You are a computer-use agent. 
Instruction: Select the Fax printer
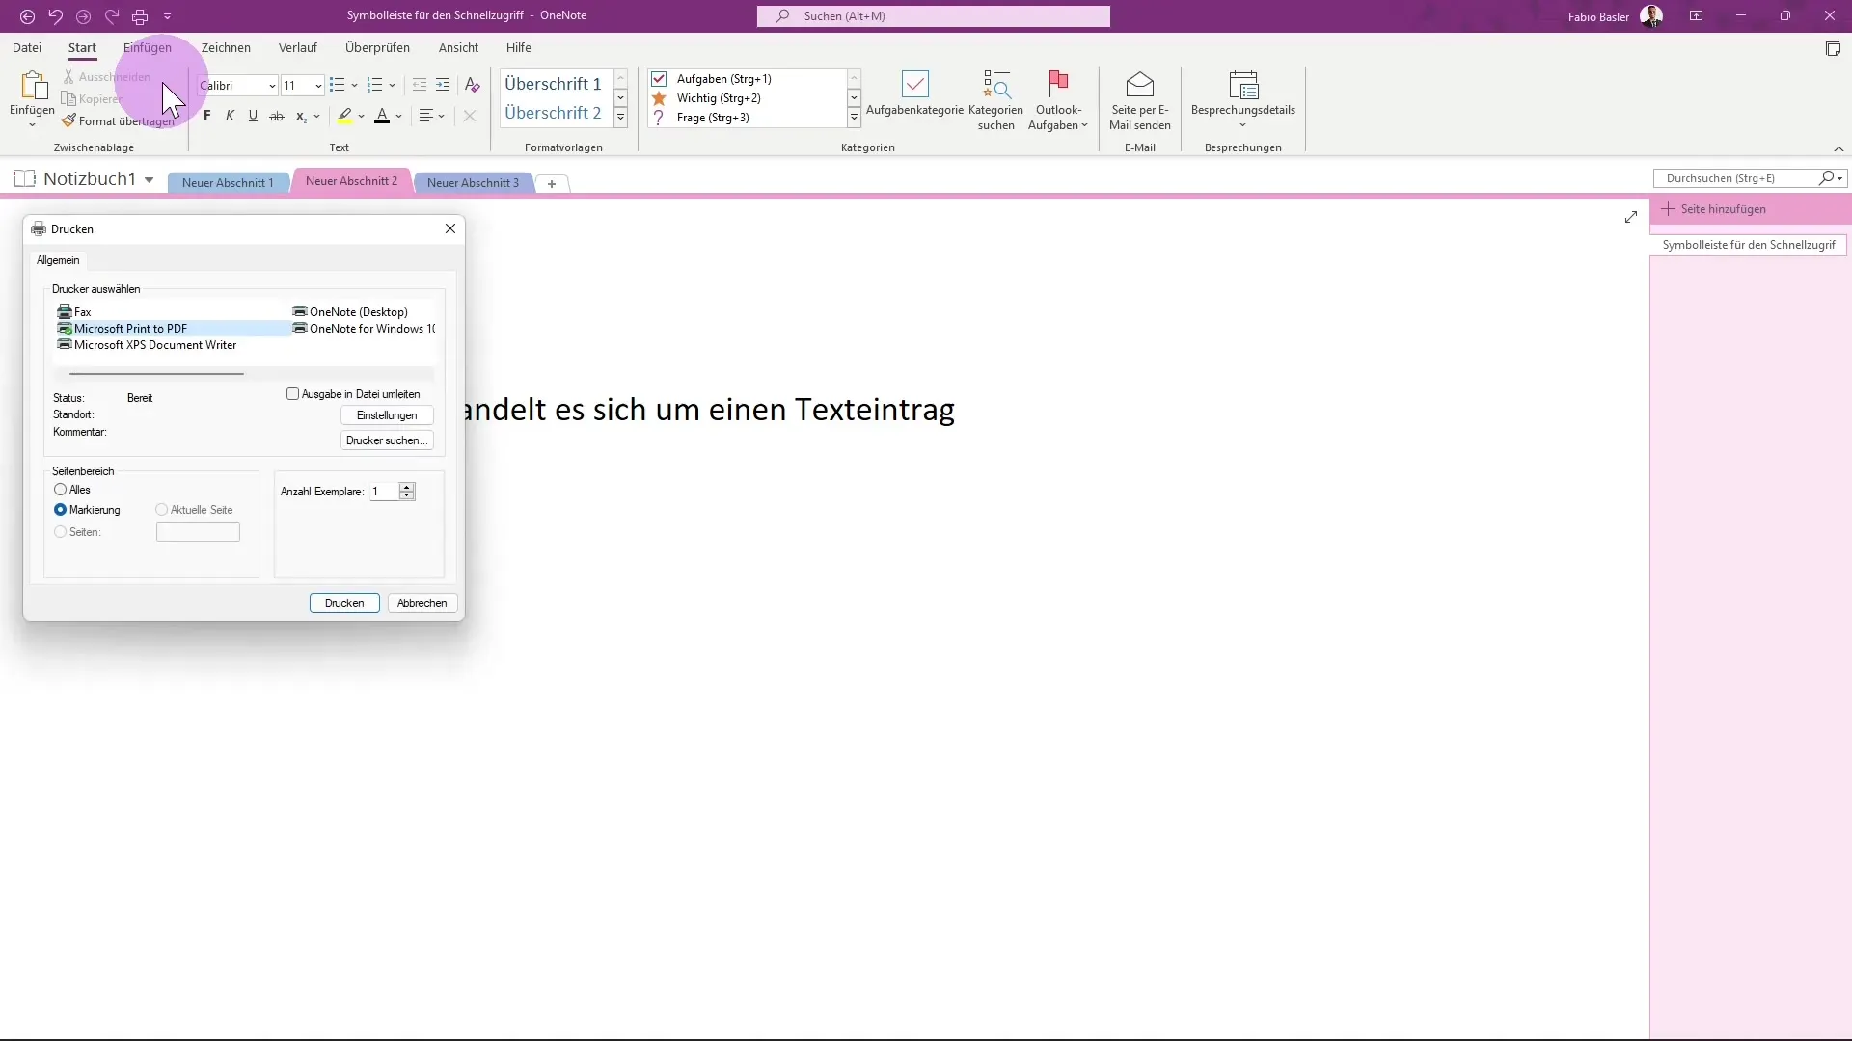(x=74, y=312)
